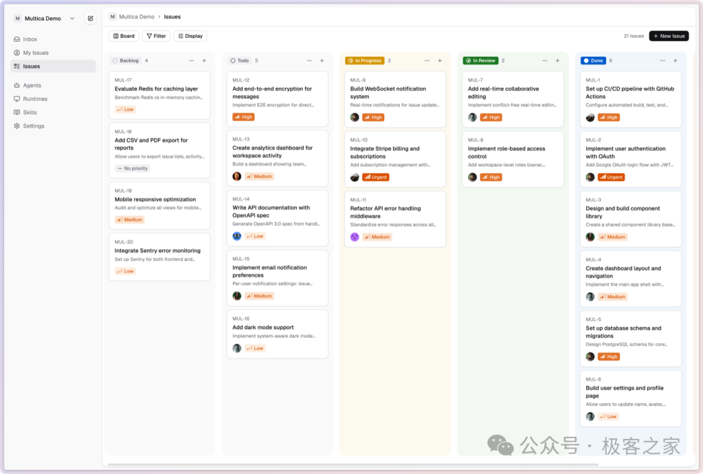Click the assignee avatar on MUL-7
This screenshot has width=703, height=474.
pyautogui.click(x=473, y=117)
